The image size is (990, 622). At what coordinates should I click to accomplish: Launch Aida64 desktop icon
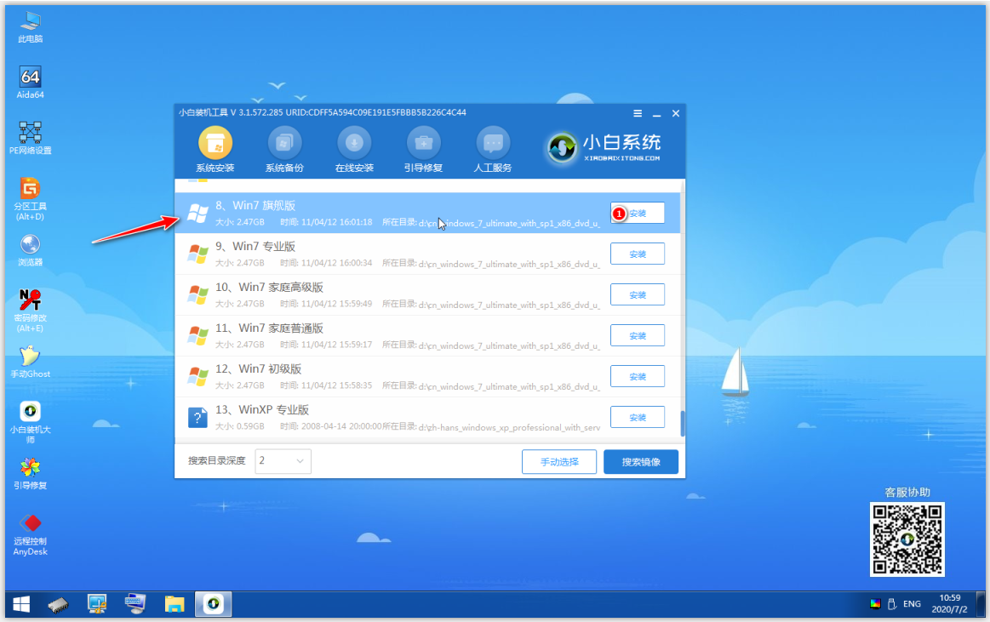(31, 83)
